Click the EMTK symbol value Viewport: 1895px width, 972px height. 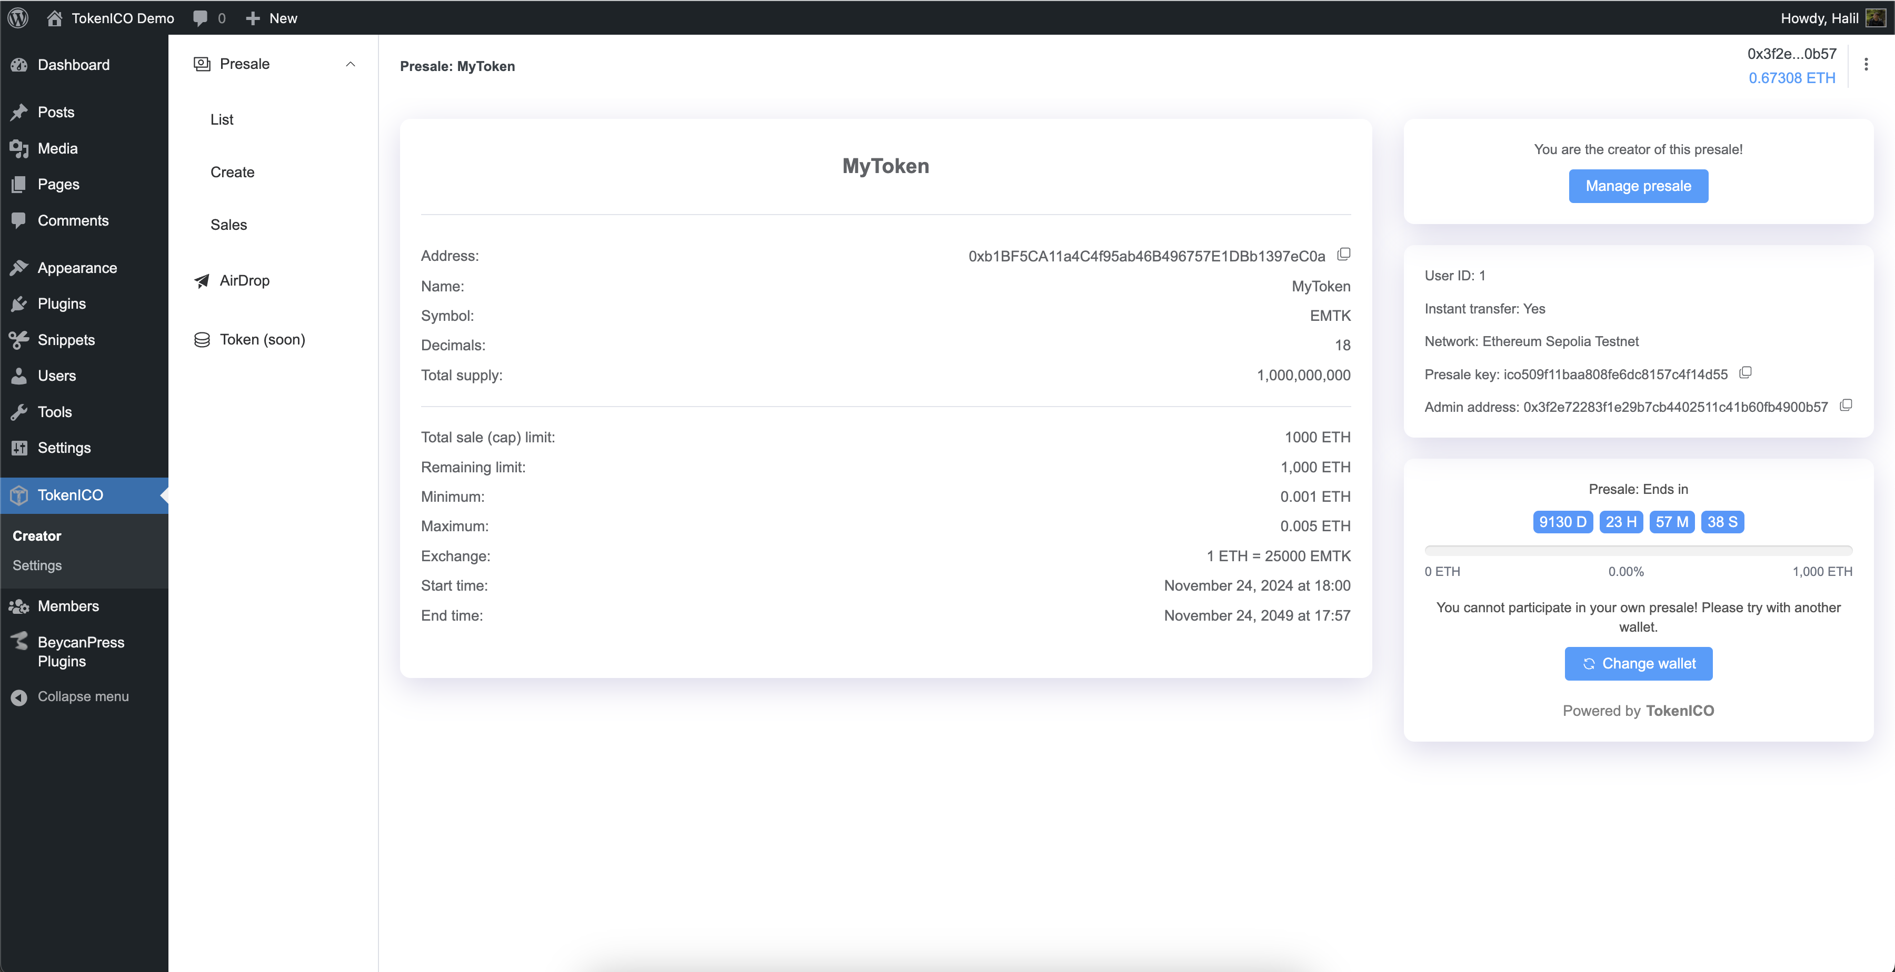coord(1330,316)
